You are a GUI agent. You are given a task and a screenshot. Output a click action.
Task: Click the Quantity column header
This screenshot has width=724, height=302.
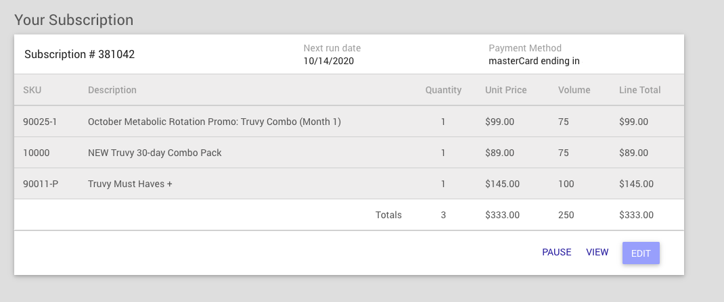(x=443, y=90)
